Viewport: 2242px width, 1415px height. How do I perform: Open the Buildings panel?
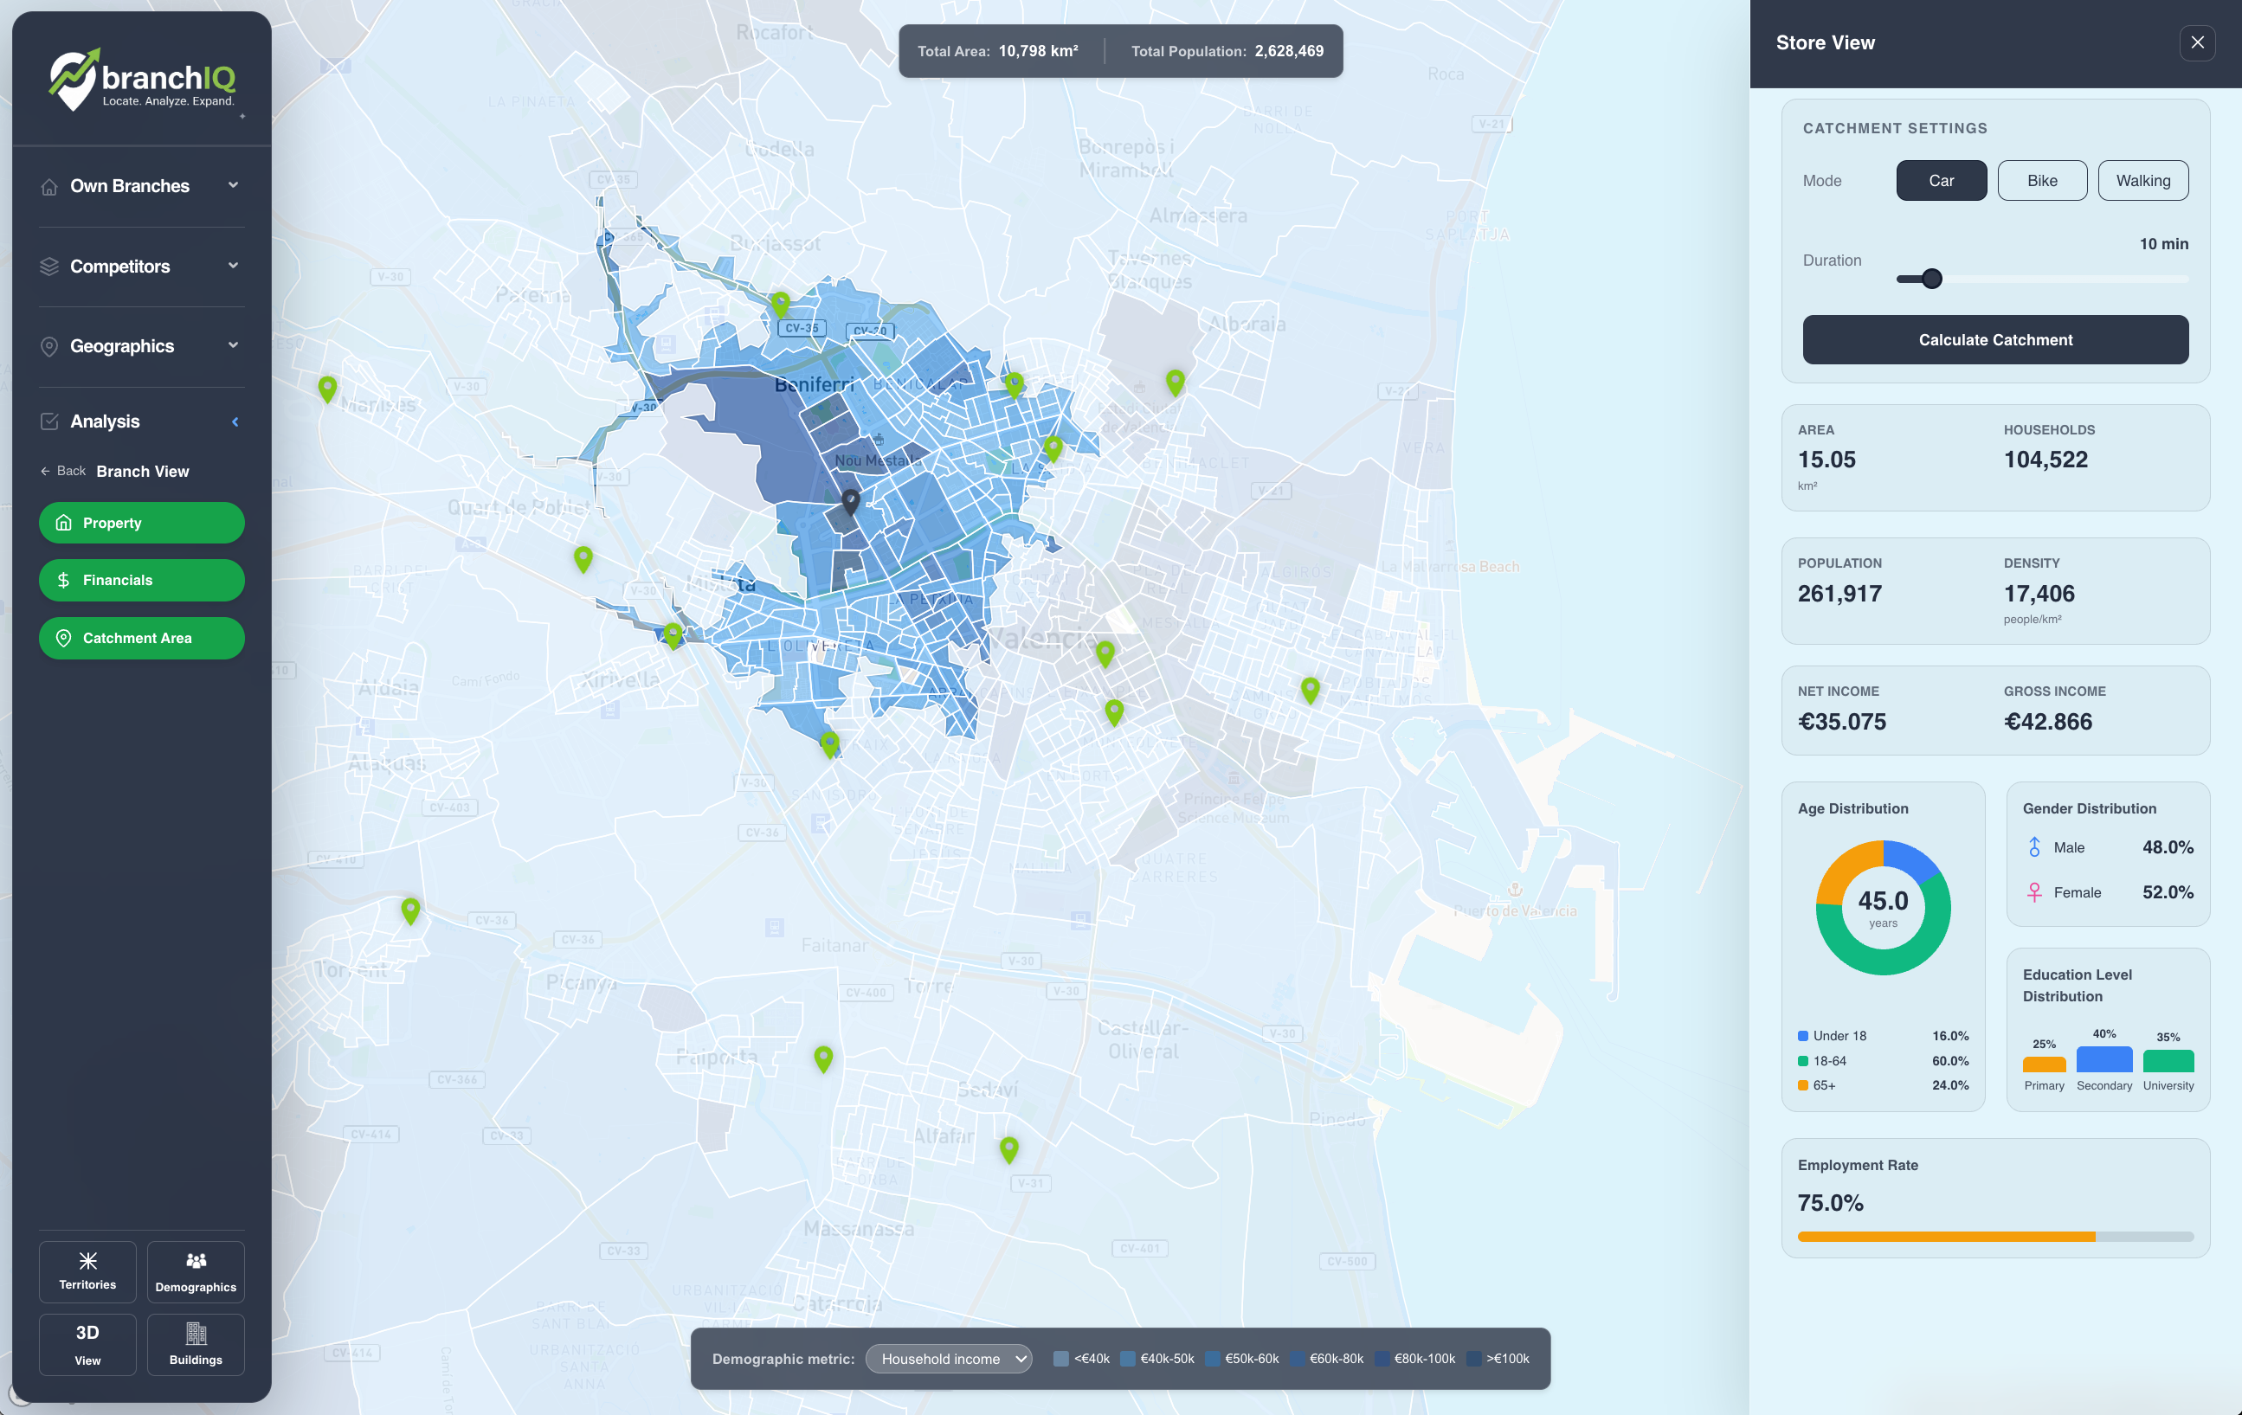[x=196, y=1343]
